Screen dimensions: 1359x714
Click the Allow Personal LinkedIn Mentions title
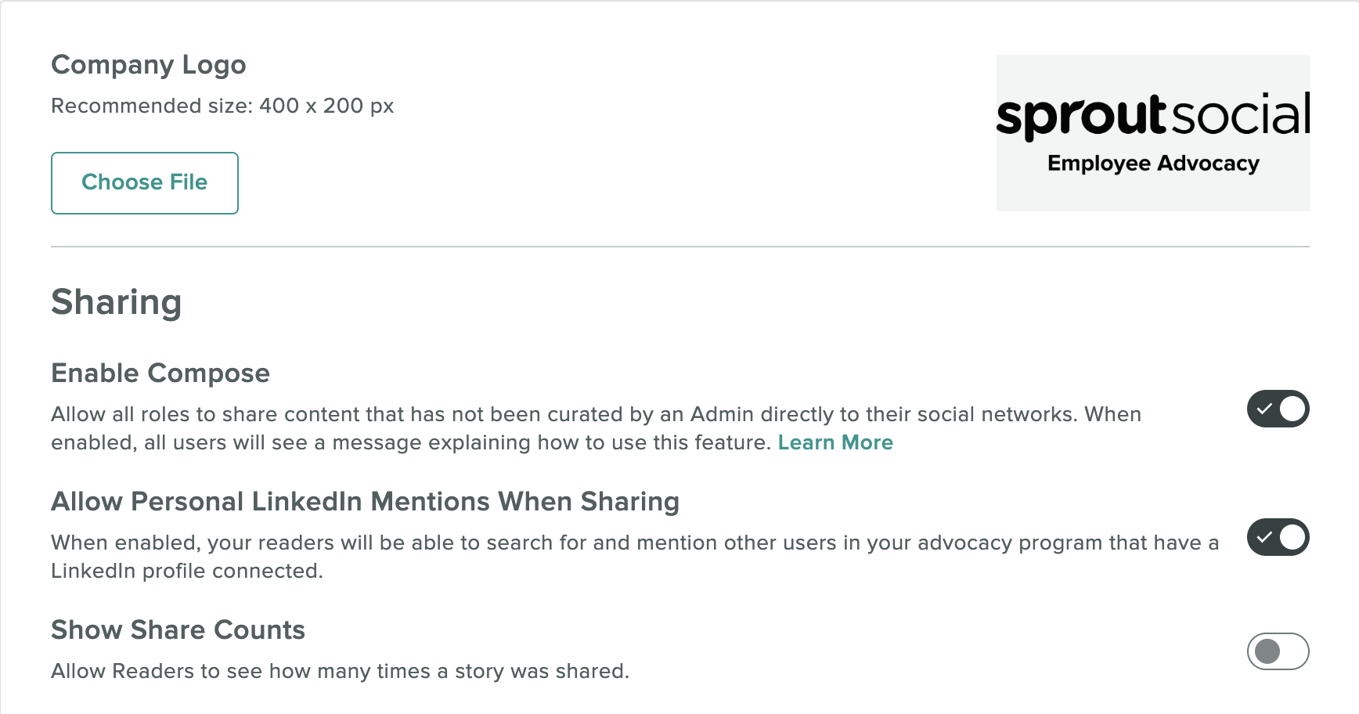pos(366,502)
